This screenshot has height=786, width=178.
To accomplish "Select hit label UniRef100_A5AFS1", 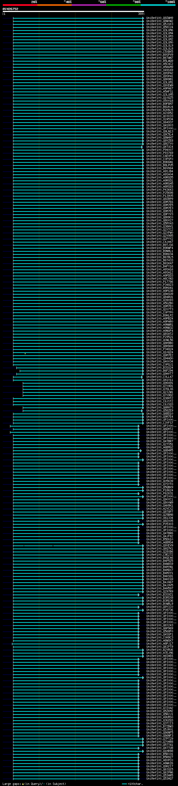I will [x=160, y=91].
